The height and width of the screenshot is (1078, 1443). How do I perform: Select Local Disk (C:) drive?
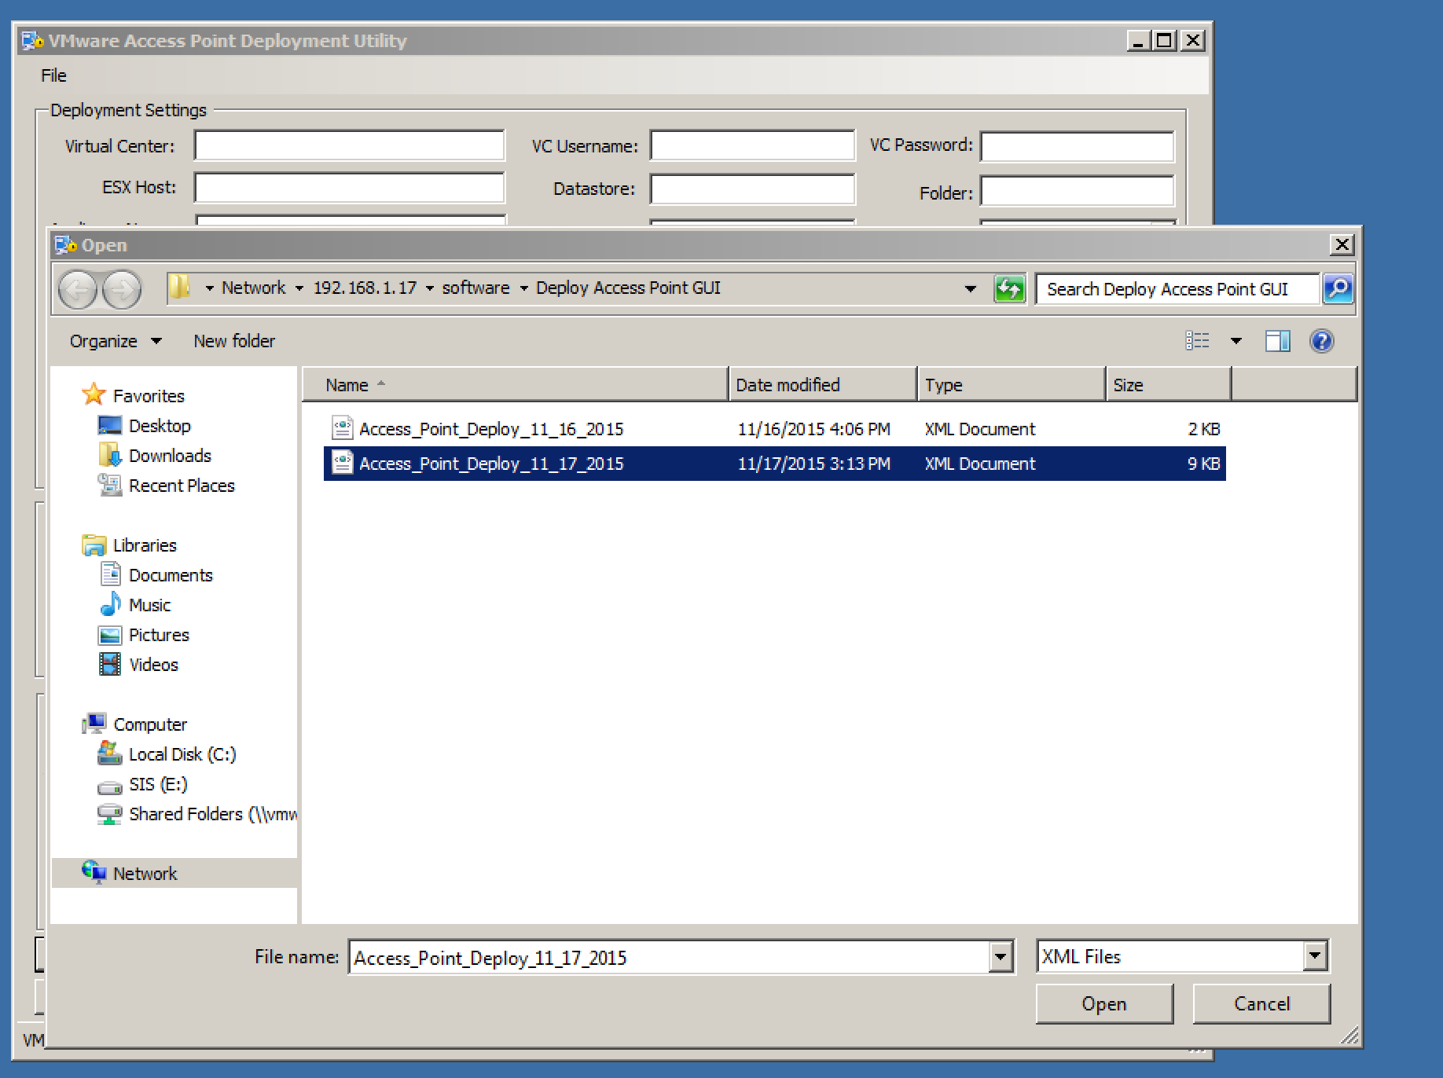click(x=182, y=754)
